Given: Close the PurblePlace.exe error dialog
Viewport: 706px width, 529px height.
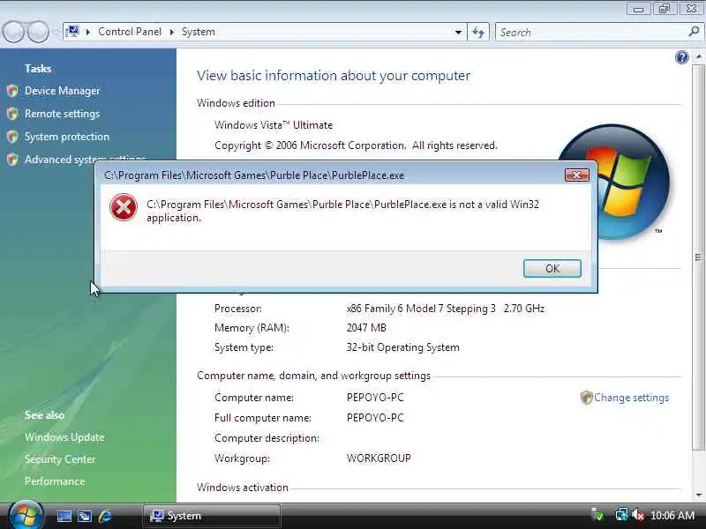Looking at the screenshot, I should pyautogui.click(x=577, y=175).
